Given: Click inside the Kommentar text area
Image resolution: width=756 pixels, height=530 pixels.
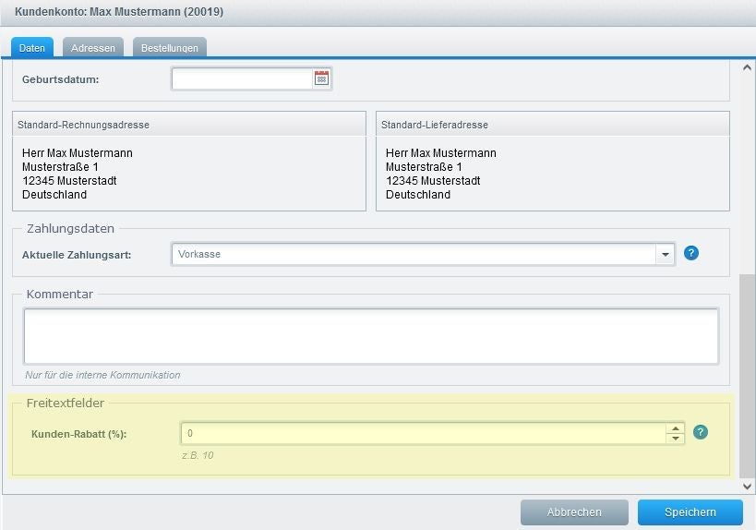Looking at the screenshot, I should pos(371,336).
